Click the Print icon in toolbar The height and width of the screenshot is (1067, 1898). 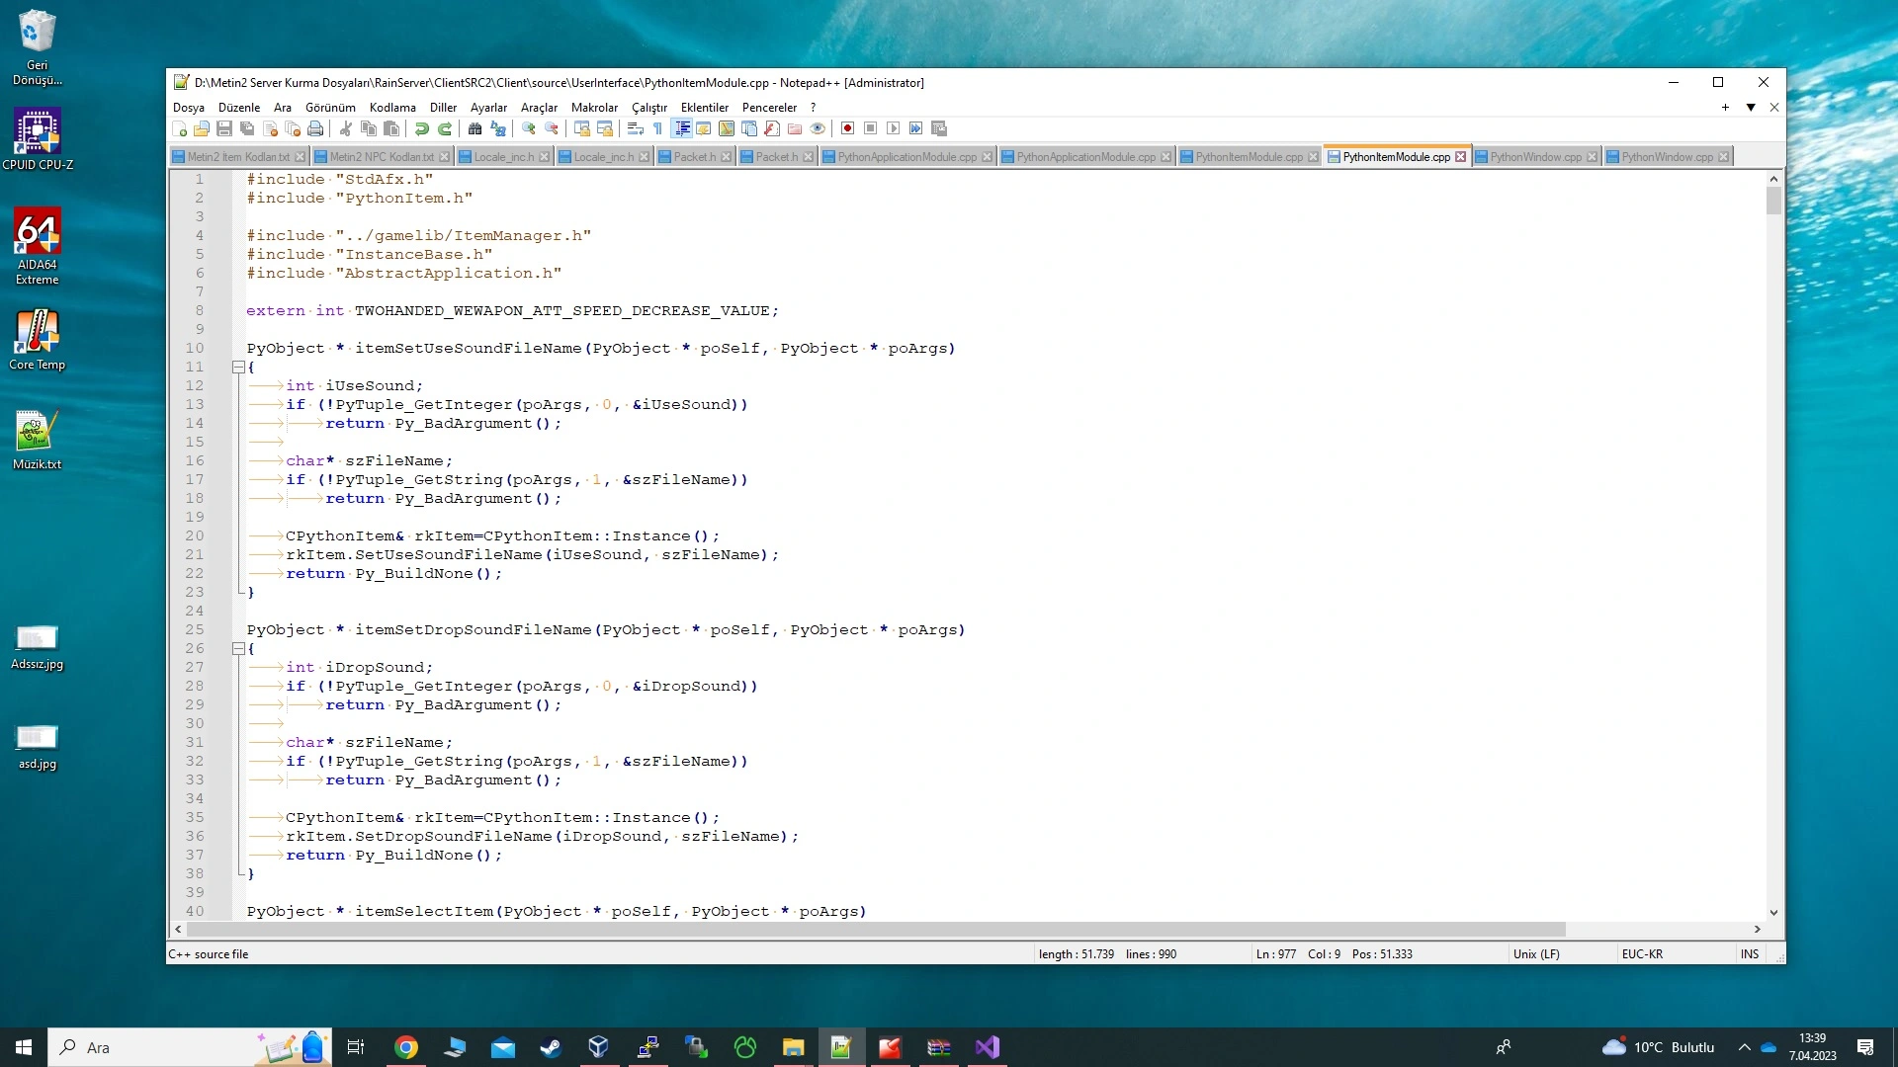click(315, 128)
